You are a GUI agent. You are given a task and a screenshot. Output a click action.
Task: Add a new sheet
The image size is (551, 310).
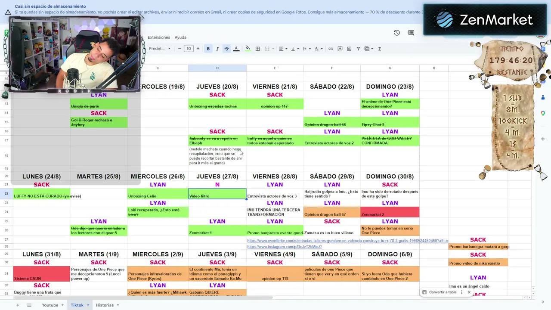point(18,305)
